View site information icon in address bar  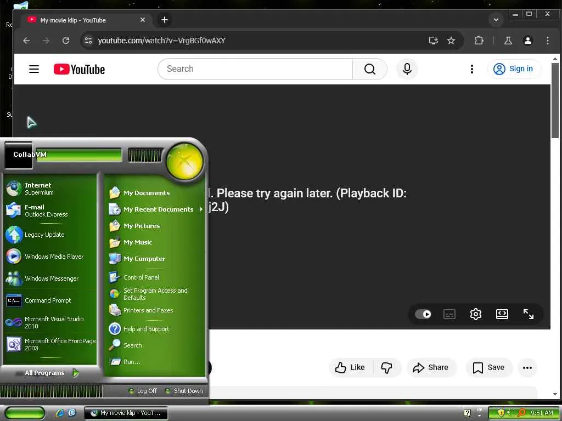click(x=88, y=41)
